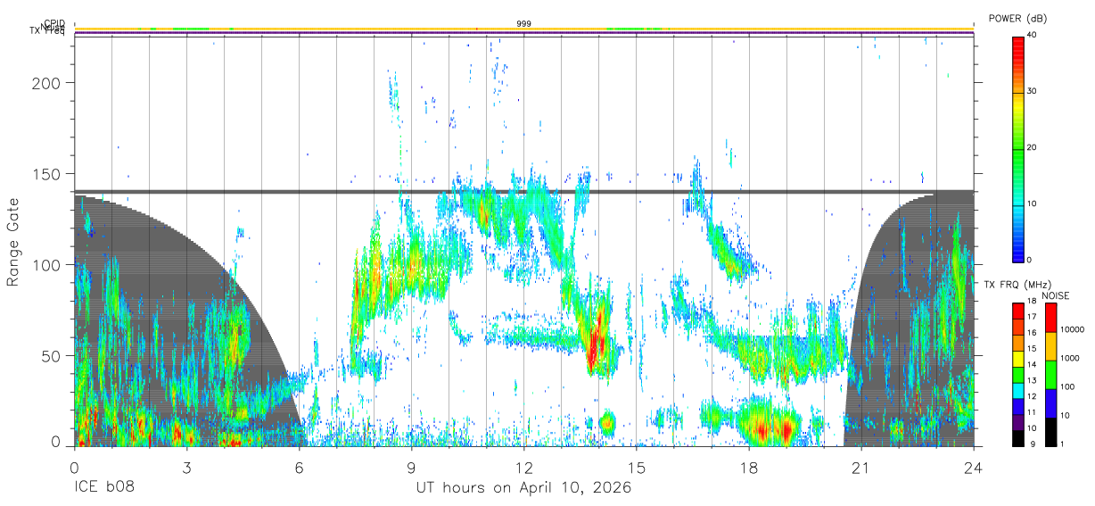This screenshot has height=506, width=1095.
Task: Click the 15 hour label on time axis
Action: 637,467
